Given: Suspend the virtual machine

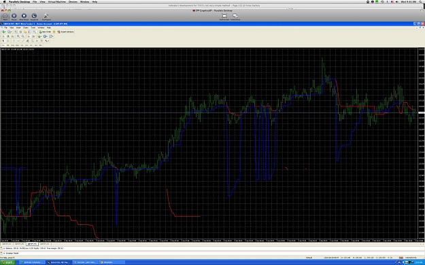Looking at the screenshot, I should (x=34, y=16).
